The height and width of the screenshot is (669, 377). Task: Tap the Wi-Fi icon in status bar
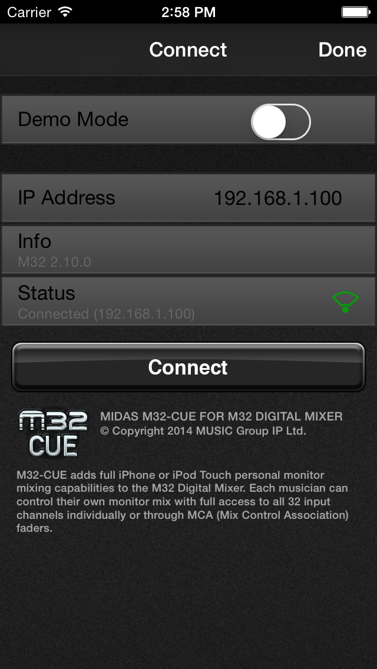point(65,12)
